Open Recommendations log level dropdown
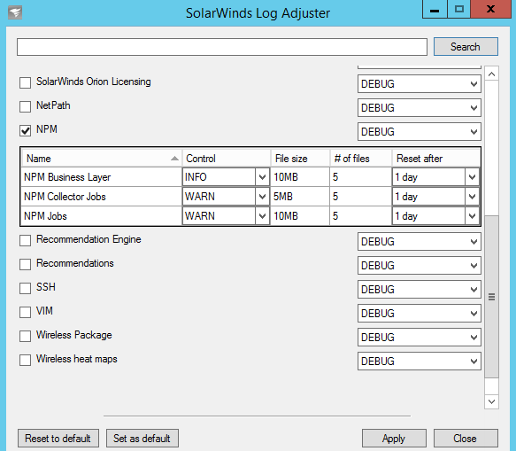The height and width of the screenshot is (451, 516). click(x=420, y=266)
